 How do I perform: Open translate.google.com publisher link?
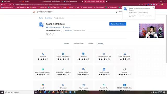pos(55,27)
